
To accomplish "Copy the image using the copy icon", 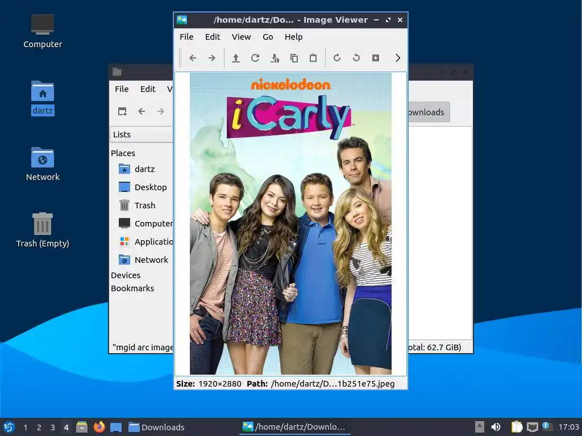I will point(294,58).
